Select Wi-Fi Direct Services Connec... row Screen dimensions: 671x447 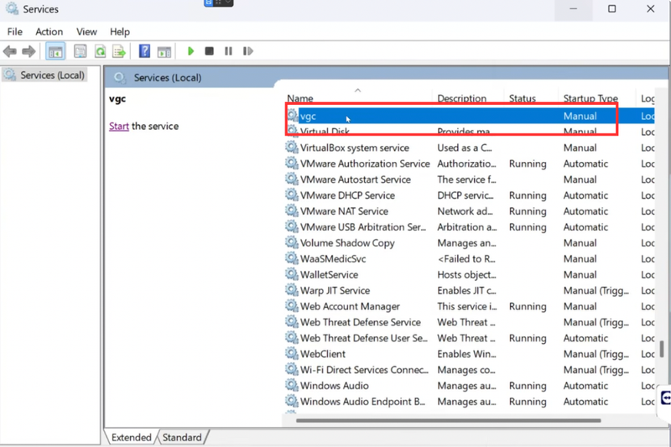click(470, 369)
